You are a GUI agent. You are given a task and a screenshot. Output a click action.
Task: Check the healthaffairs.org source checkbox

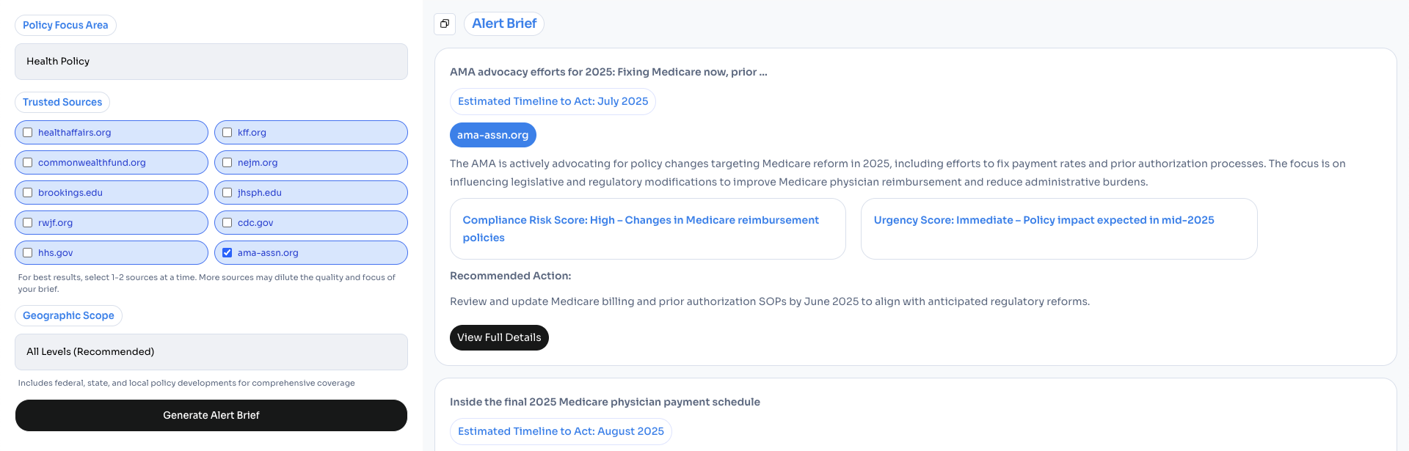point(28,133)
